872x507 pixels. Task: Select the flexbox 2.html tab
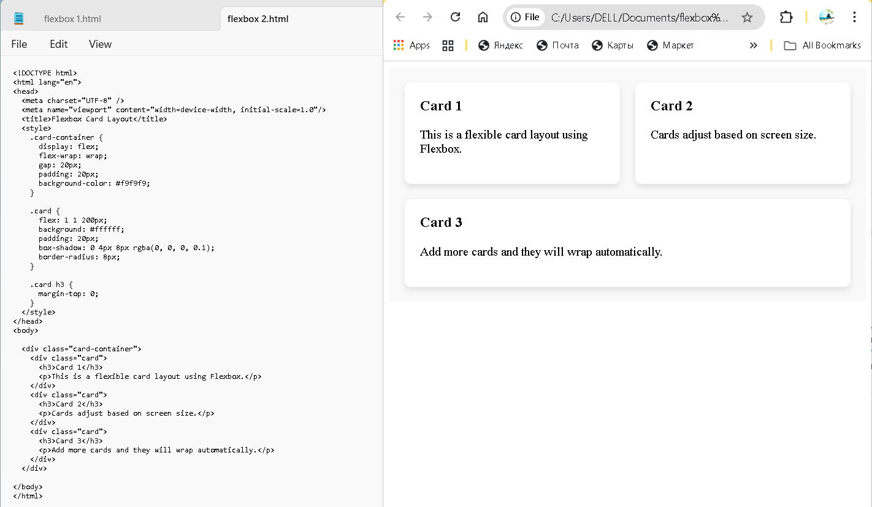tap(258, 19)
